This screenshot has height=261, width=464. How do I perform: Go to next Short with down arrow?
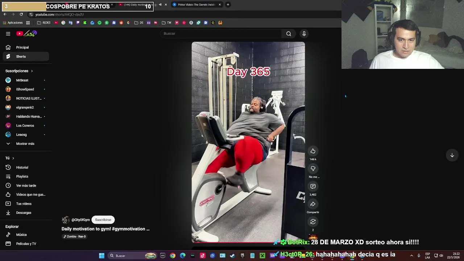452,155
